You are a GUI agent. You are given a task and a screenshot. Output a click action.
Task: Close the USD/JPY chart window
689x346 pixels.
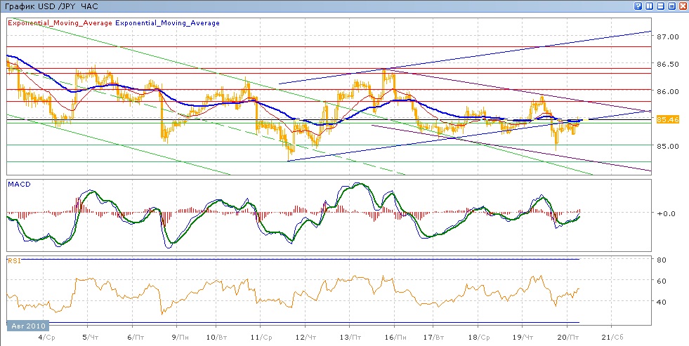pos(682,6)
